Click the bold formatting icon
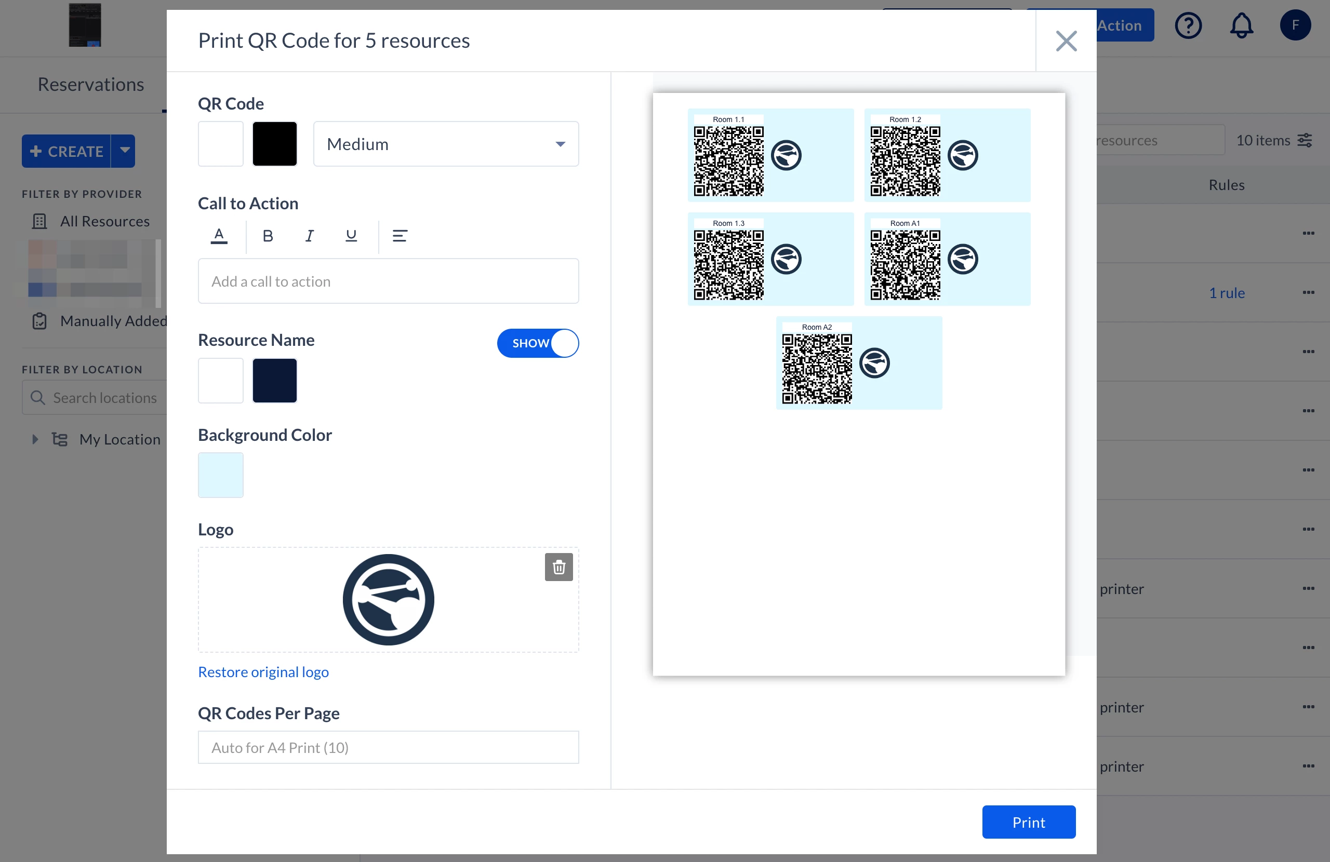Image resolution: width=1330 pixels, height=862 pixels. coord(268,236)
